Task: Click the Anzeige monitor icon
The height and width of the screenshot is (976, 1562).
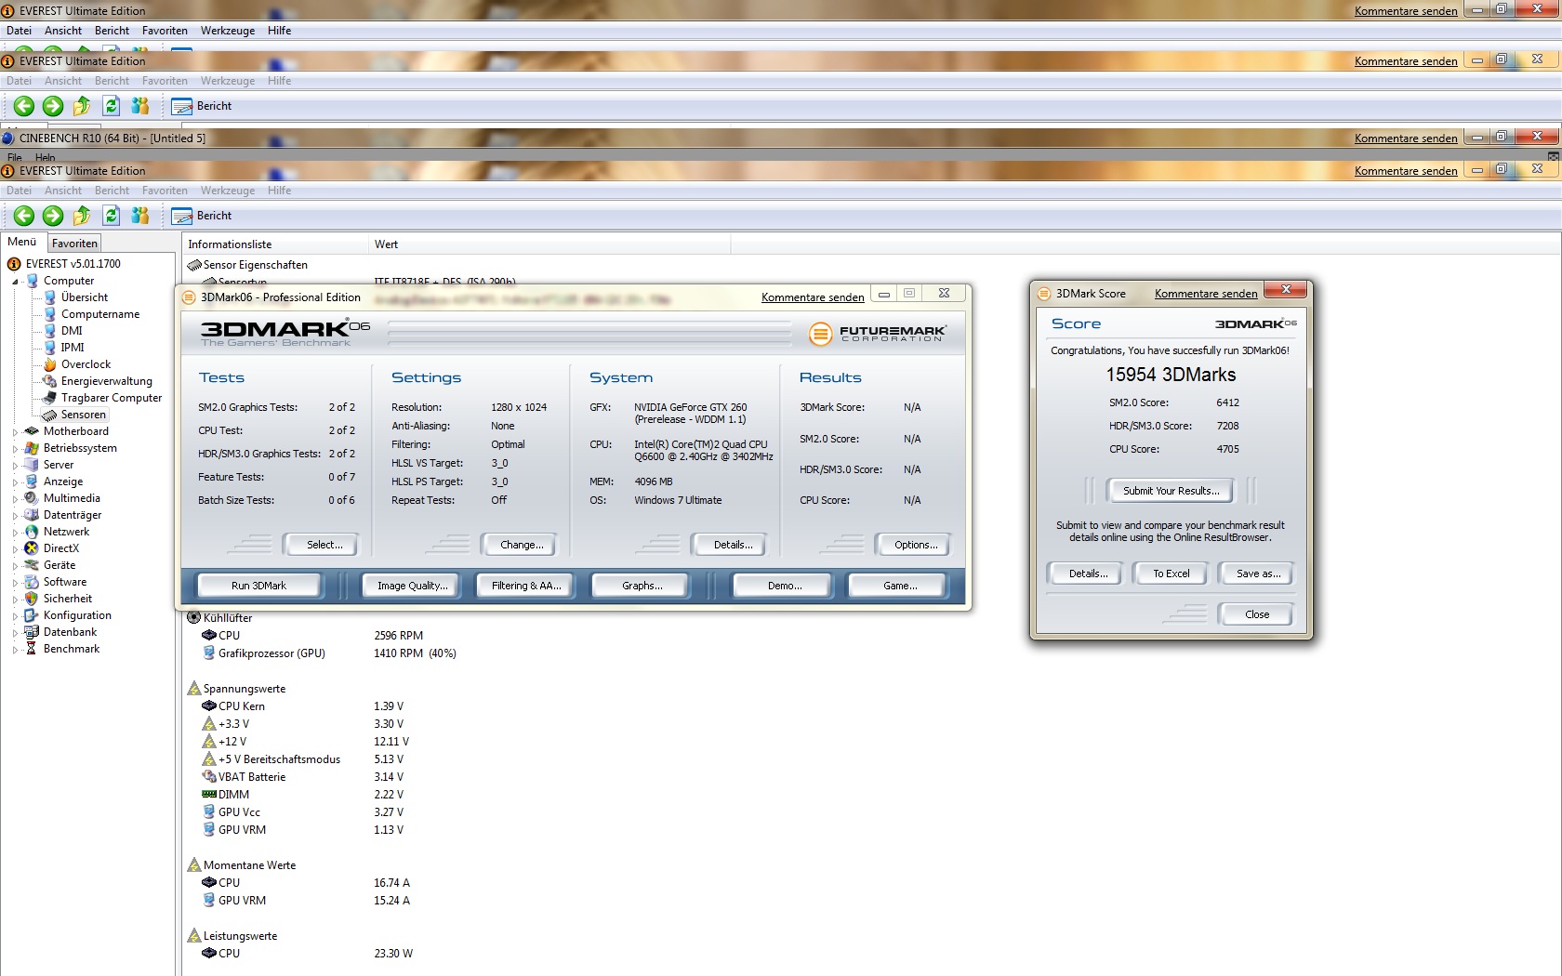Action: click(x=33, y=481)
